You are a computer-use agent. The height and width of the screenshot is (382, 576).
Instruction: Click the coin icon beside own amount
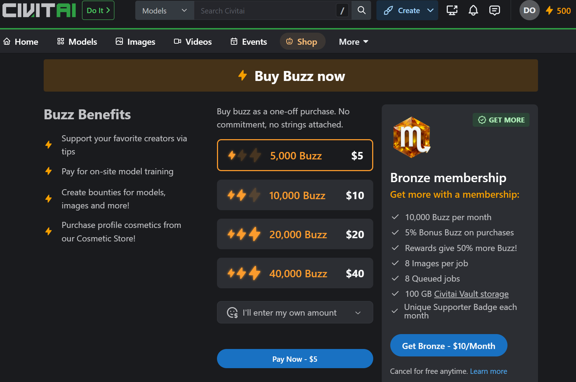[232, 312]
